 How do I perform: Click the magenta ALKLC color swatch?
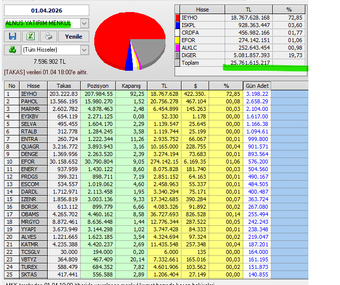tap(178, 48)
